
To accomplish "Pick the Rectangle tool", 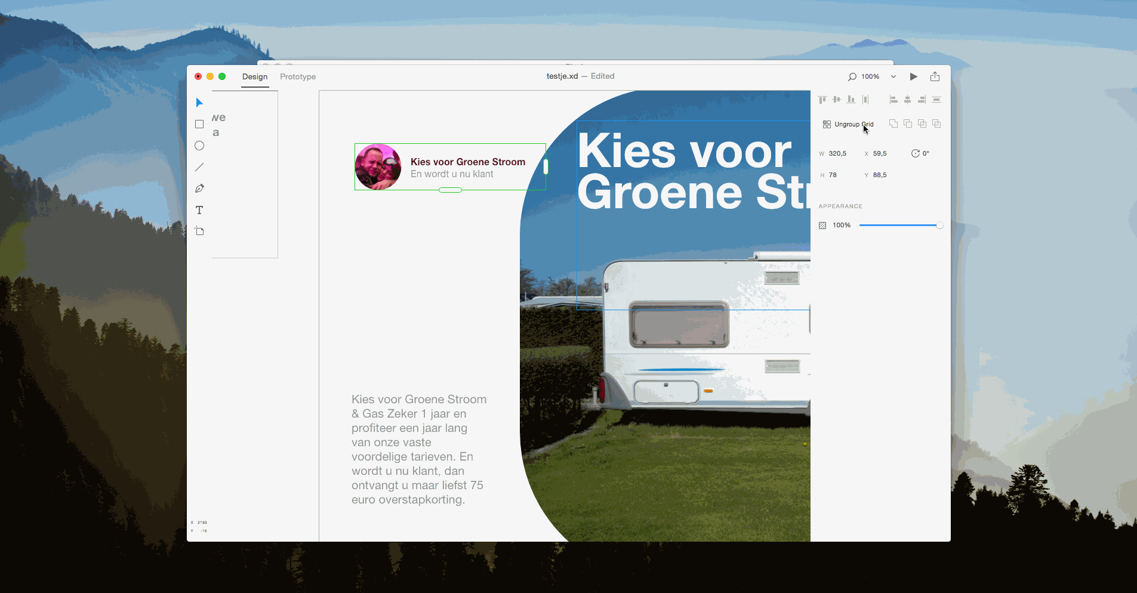I will tap(199, 124).
